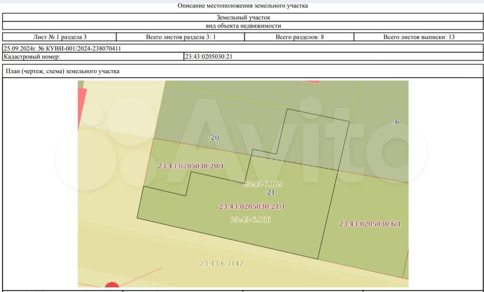Click the heading Описание местоположения земельного участка
The height and width of the screenshot is (292, 484).
coord(243,6)
